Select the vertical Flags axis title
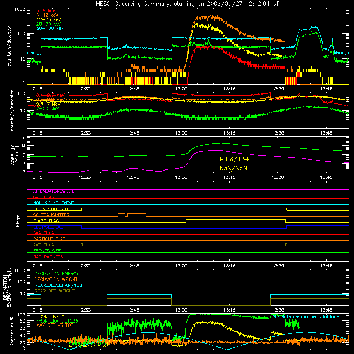 18,221
